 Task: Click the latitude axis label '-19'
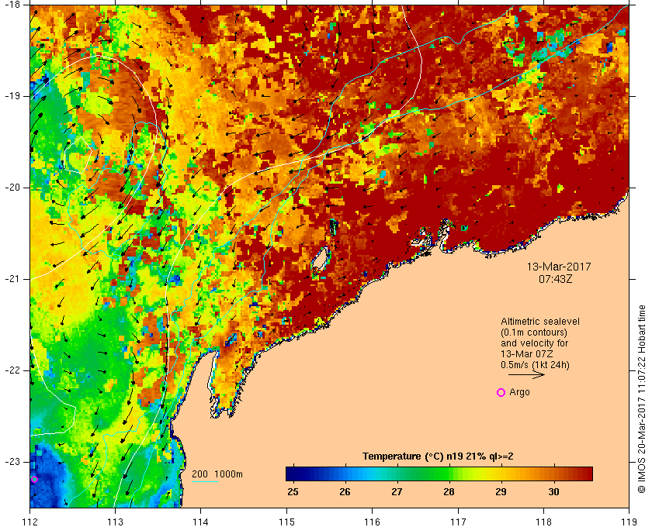click(12, 96)
